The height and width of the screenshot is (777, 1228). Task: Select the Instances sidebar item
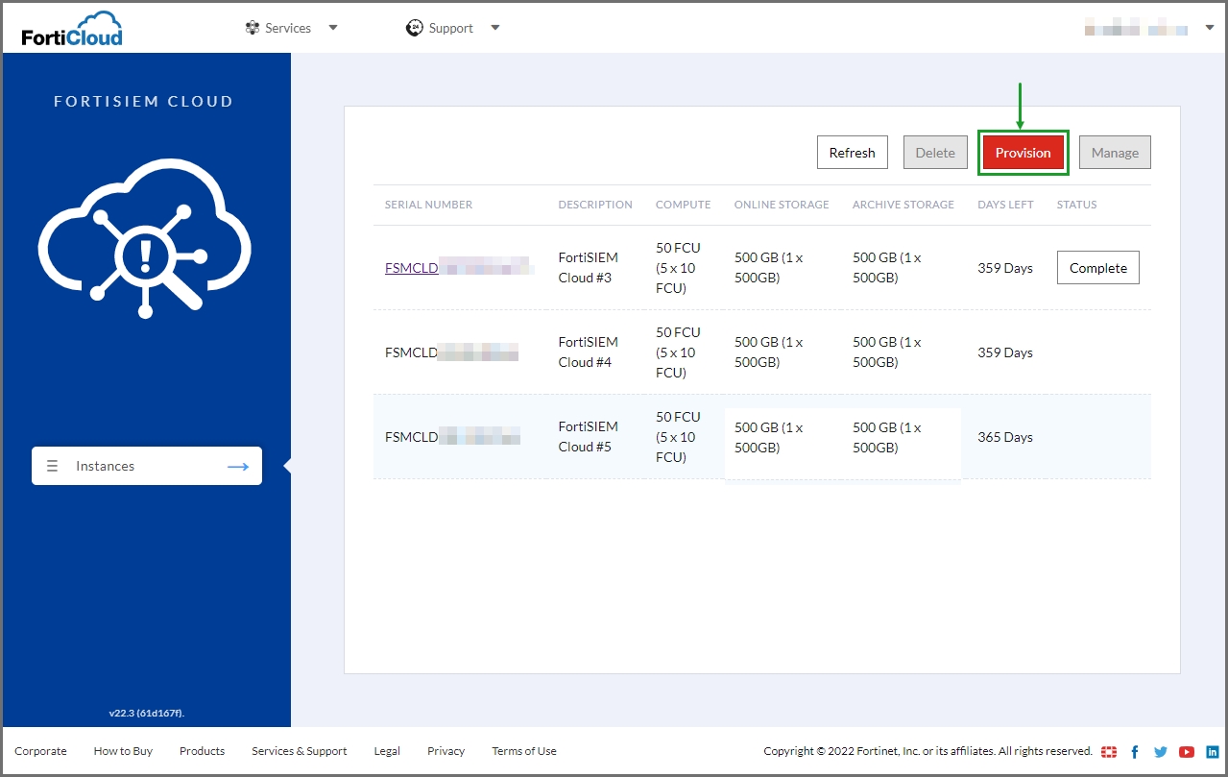147,466
